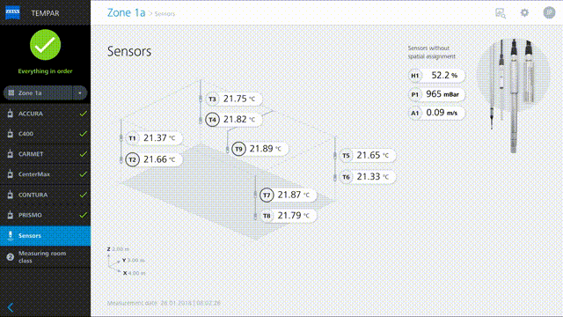Click the user profile avatar icon
563x317 pixels.
(549, 12)
